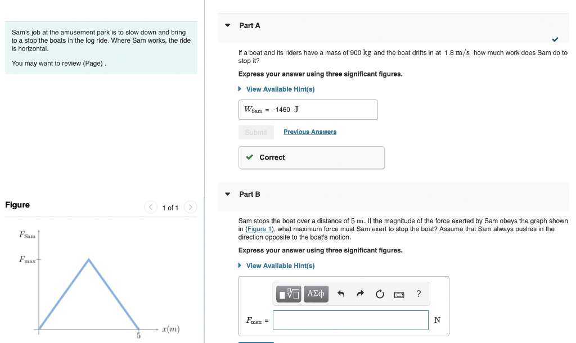The width and height of the screenshot is (576, 343).
Task: Expand Part A View Available Hint(s)
Action: (x=280, y=89)
